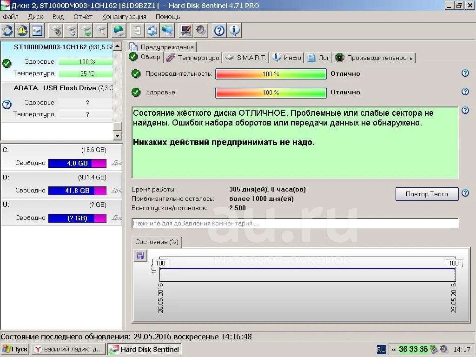Click help icon next to Производительность bar

click(x=465, y=73)
